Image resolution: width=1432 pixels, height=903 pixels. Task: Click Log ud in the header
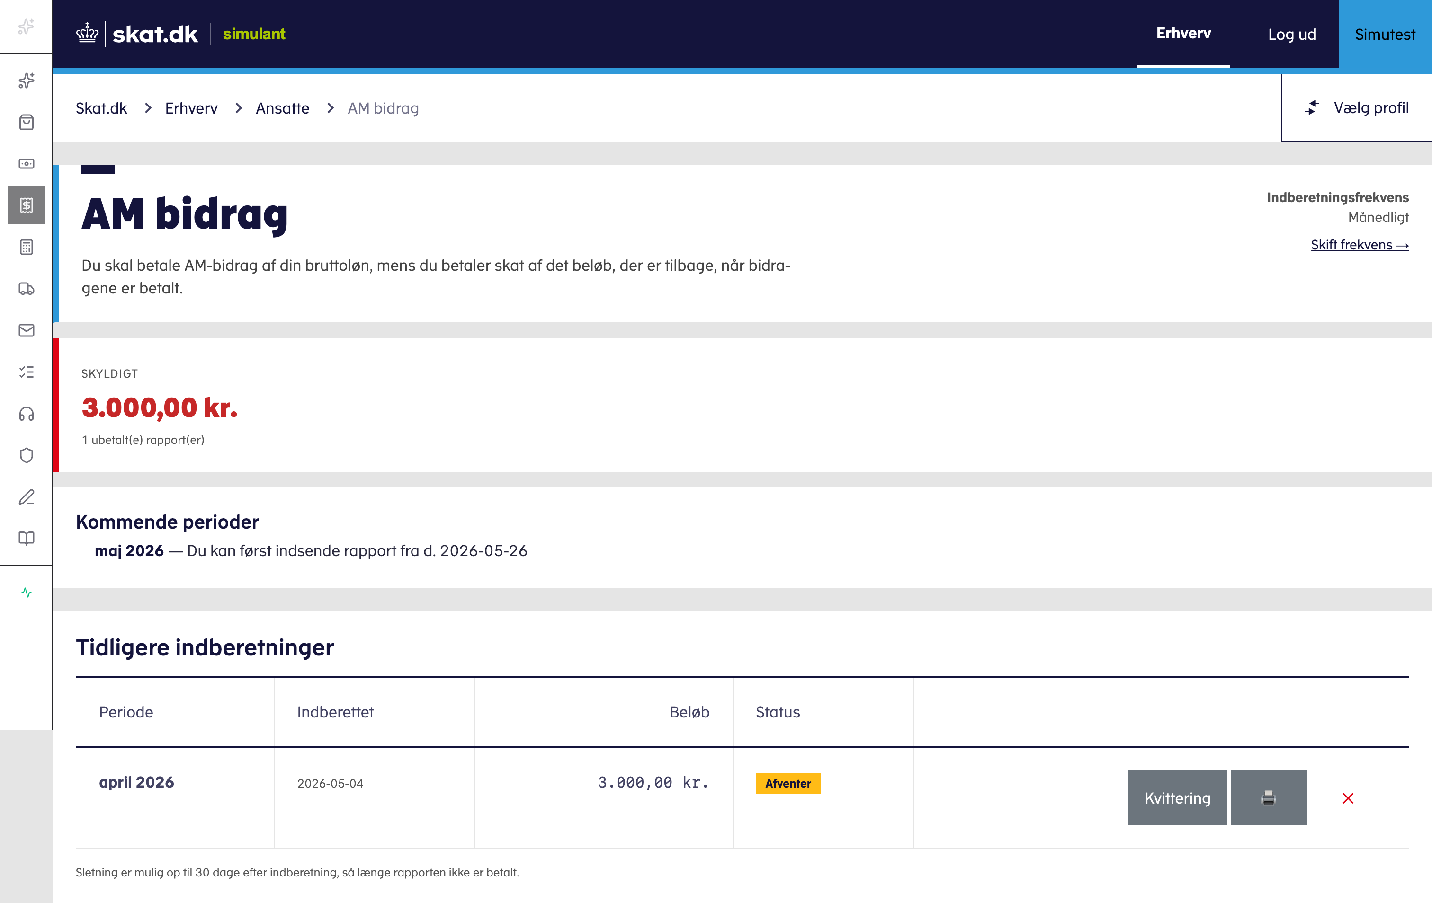pyautogui.click(x=1292, y=34)
